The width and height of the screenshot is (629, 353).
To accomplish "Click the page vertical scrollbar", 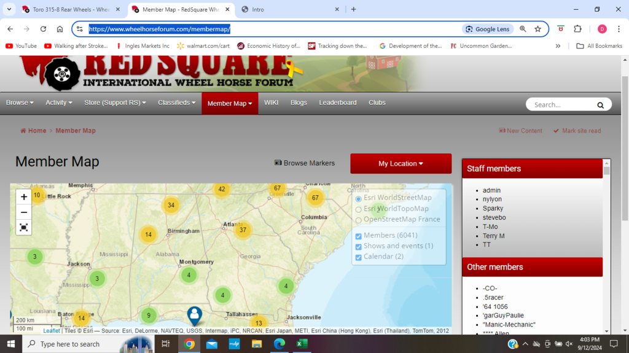I will pyautogui.click(x=625, y=149).
